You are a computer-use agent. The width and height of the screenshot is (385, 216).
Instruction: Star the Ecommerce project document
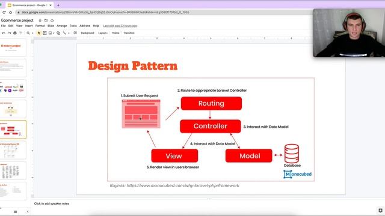coord(40,20)
